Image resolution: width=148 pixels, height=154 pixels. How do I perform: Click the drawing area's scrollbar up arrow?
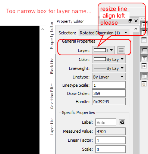click(x=42, y=29)
